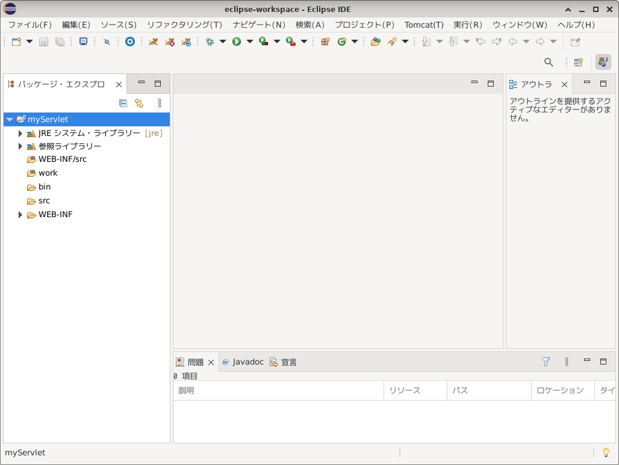Click the filter funnel icon in Problems view
619x465 pixels.
(546, 362)
